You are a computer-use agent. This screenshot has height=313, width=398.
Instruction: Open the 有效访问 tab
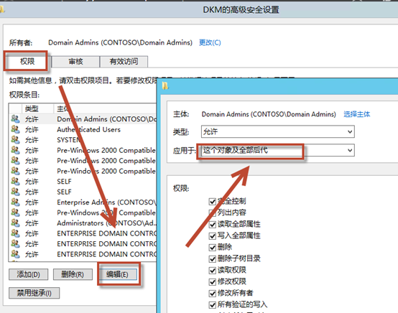[x=124, y=62]
